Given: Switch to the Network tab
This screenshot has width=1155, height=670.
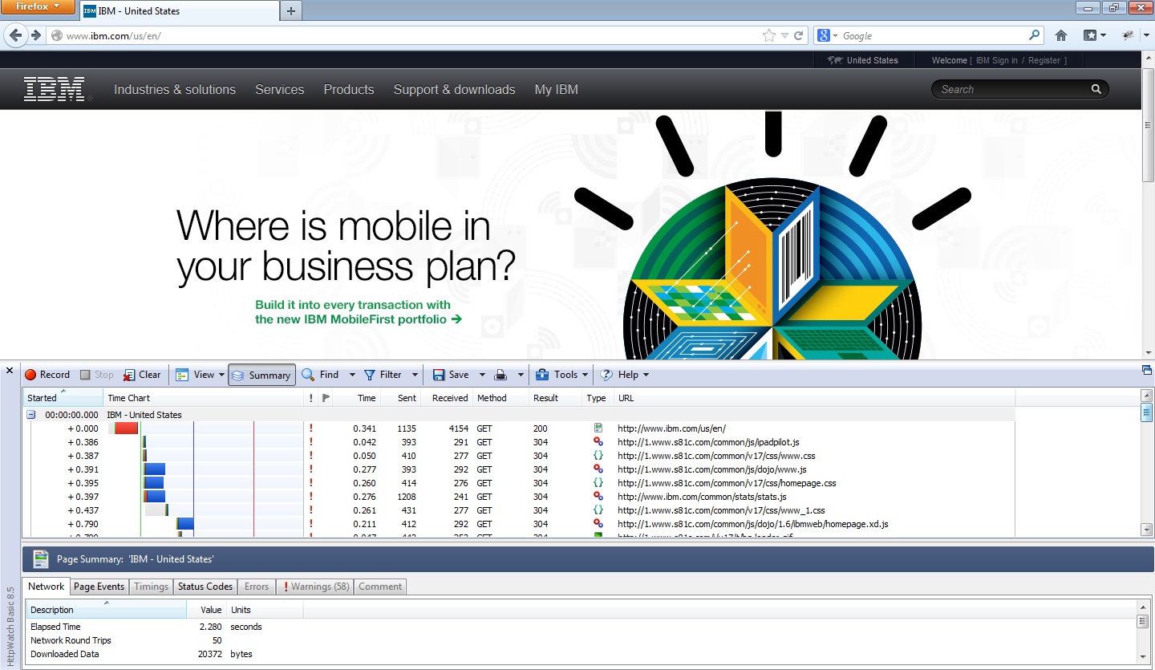Looking at the screenshot, I should [x=46, y=587].
